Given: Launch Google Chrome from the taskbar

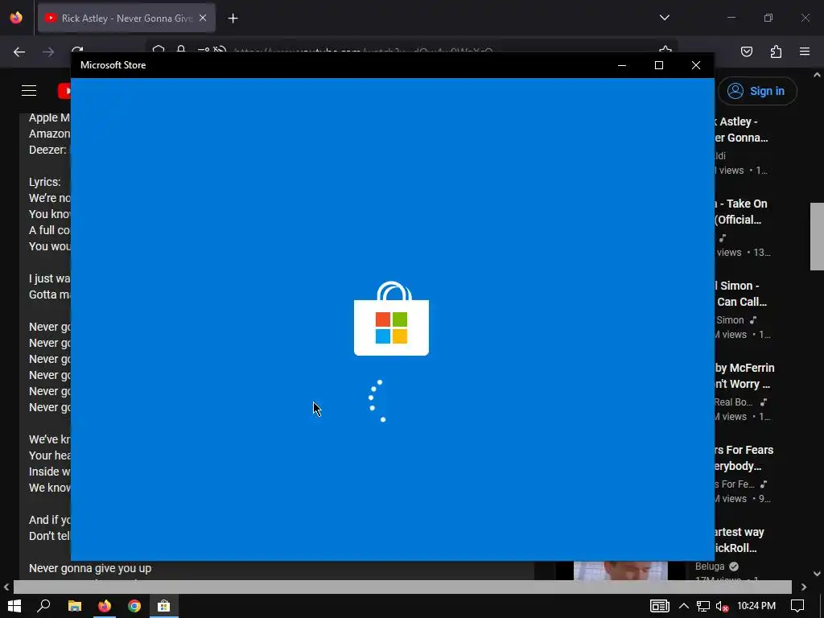Looking at the screenshot, I should (x=134, y=606).
